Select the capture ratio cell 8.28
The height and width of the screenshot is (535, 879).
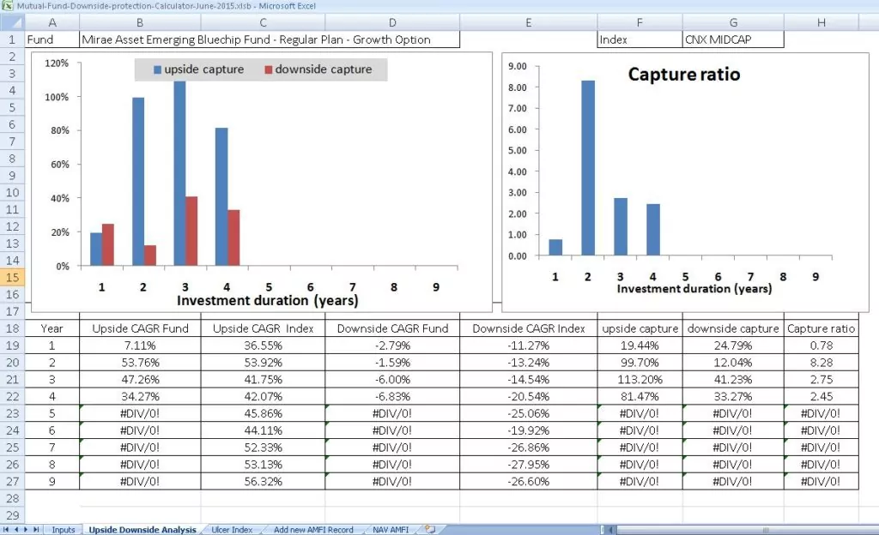click(x=821, y=363)
